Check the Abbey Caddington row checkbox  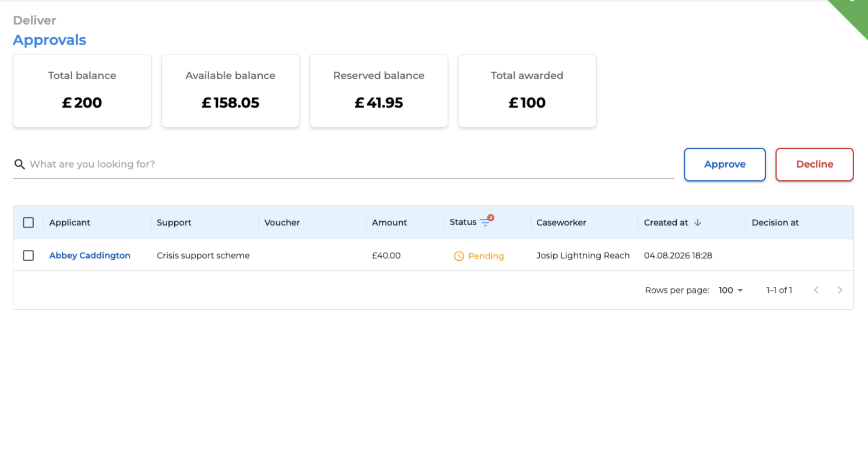29,255
